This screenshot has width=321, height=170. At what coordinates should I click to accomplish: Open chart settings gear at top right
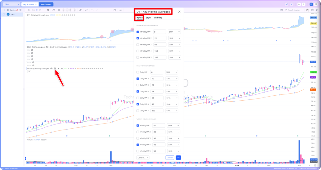point(313,10)
